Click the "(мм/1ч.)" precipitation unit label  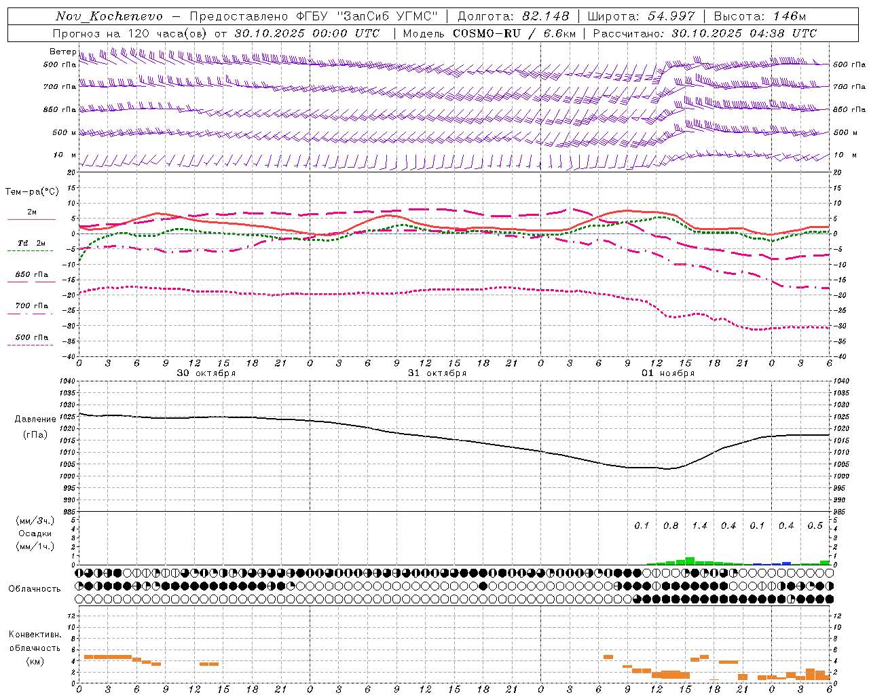coord(35,546)
